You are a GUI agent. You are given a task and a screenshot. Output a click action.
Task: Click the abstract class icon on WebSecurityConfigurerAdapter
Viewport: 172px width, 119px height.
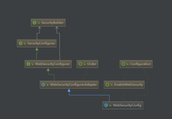43,85
